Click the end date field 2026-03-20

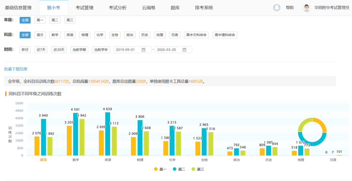(x=173, y=50)
